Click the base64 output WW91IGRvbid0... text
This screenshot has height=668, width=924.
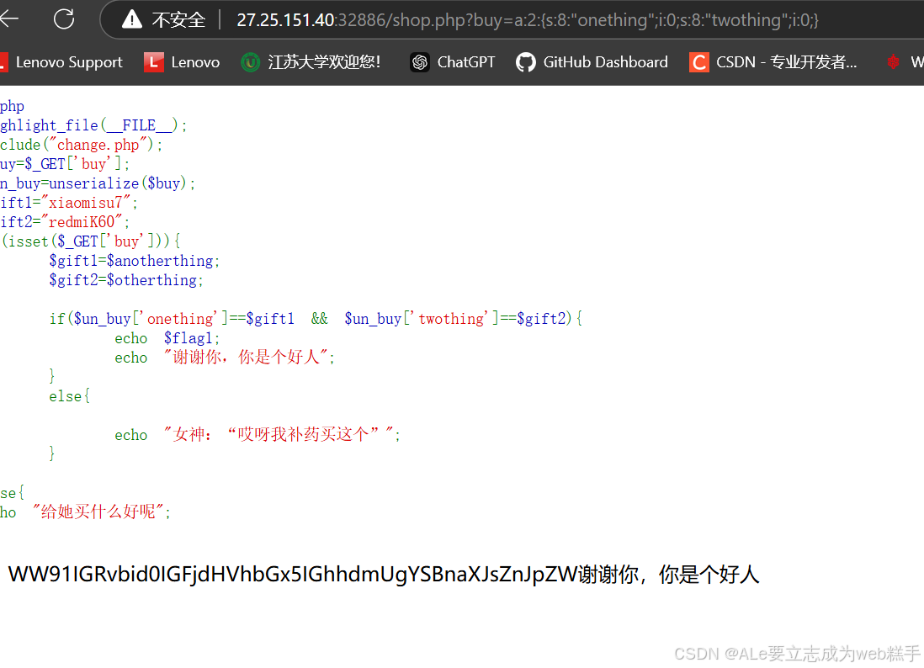tap(292, 575)
